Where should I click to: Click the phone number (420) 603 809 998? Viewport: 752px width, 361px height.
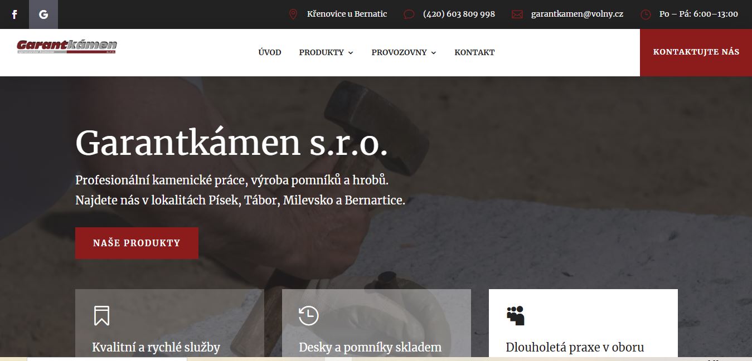(459, 14)
